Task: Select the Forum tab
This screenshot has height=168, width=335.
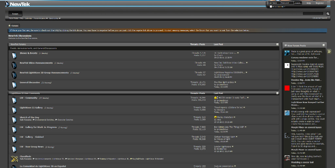Action: point(15,14)
